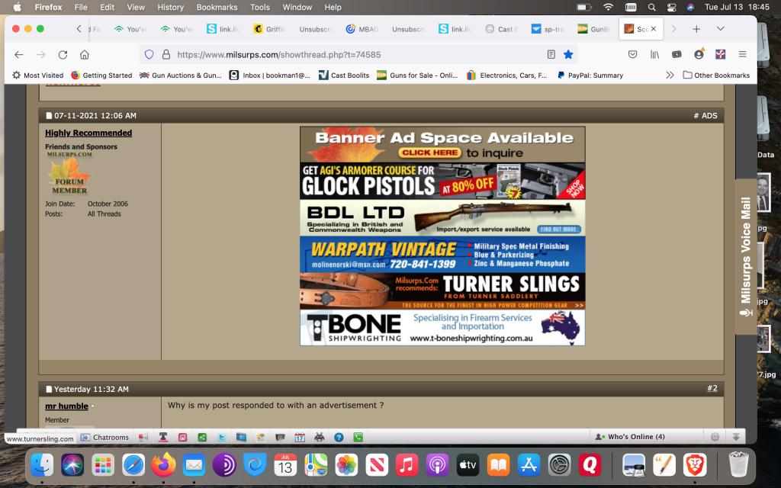781x488 pixels.
Task: Switch to the Cast Boolits tab
Action: (x=500, y=29)
